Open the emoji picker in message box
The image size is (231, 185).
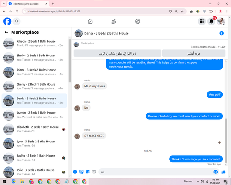coord(216,172)
